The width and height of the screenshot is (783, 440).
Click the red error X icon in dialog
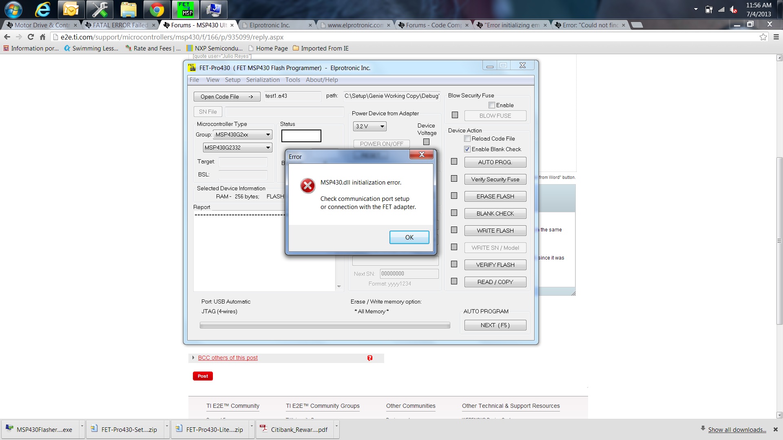pos(307,186)
